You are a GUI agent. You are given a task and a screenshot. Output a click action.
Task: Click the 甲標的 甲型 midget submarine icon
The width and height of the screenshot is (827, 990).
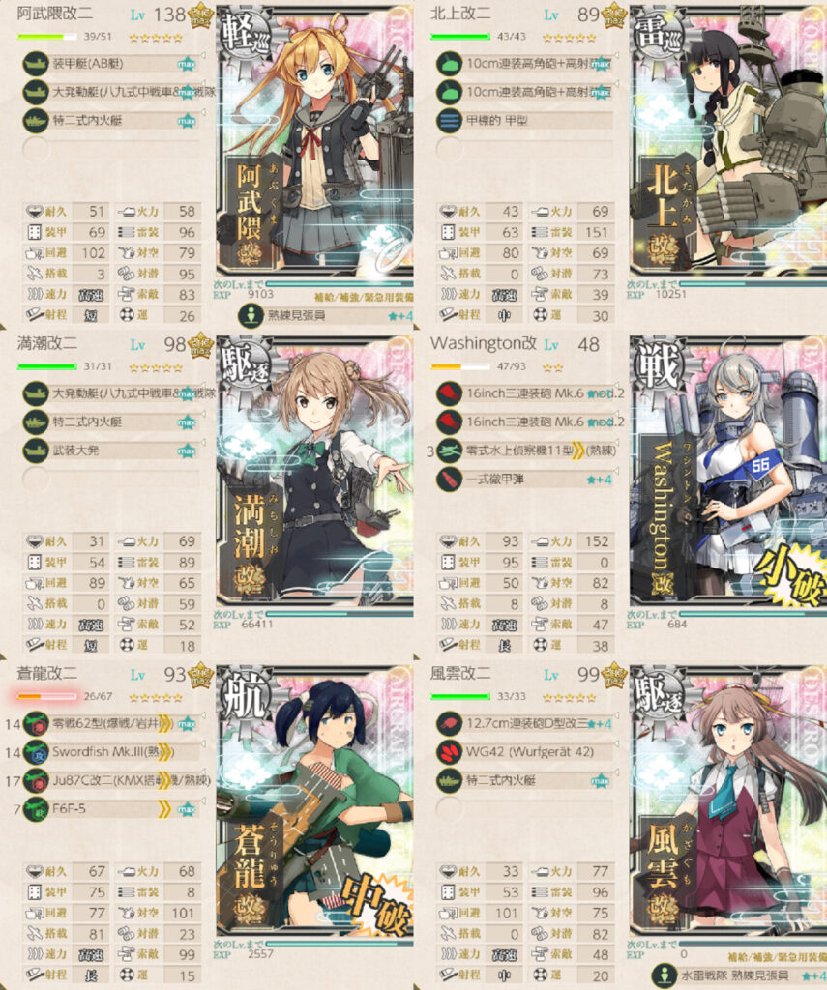point(449,120)
